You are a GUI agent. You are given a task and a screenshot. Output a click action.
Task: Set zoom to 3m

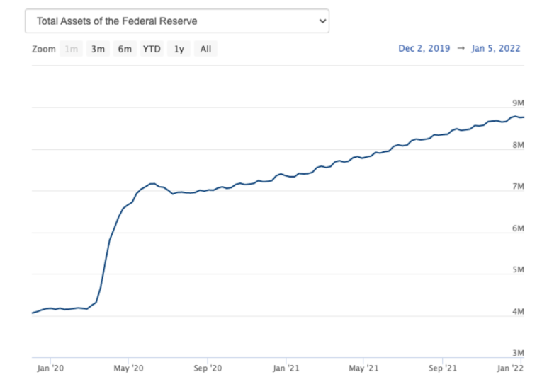coord(98,49)
